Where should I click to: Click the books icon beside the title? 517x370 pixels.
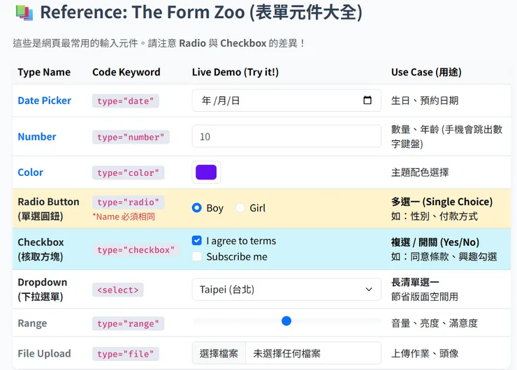click(x=24, y=13)
